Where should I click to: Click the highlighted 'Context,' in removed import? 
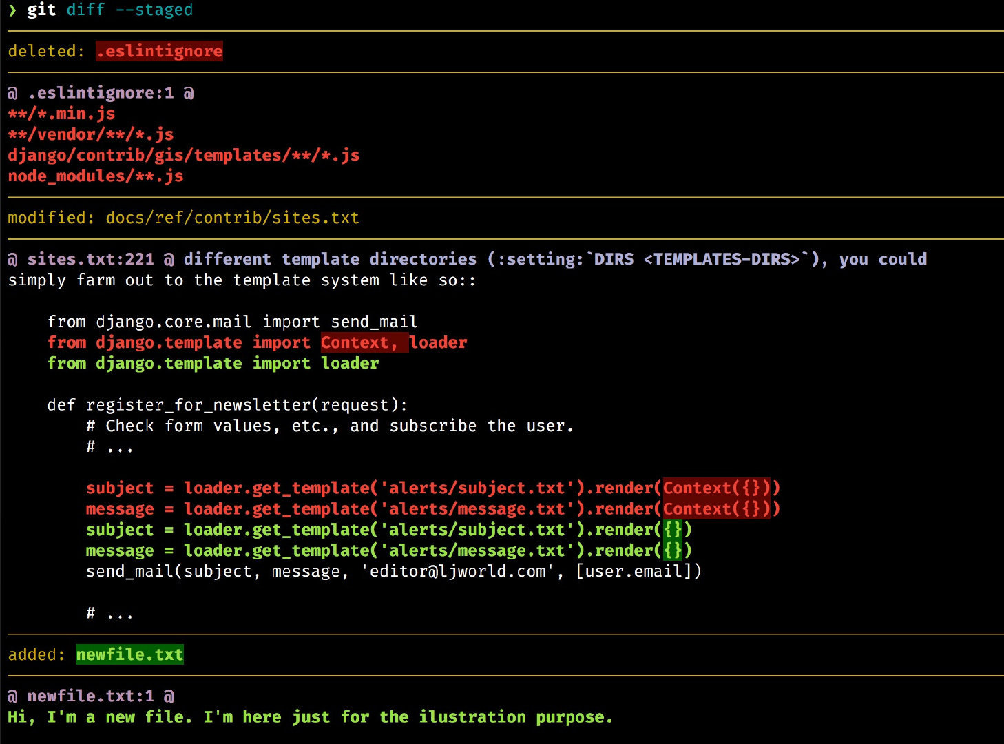pos(358,342)
